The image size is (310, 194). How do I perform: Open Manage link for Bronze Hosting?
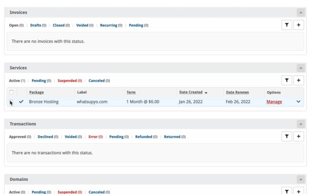274,102
